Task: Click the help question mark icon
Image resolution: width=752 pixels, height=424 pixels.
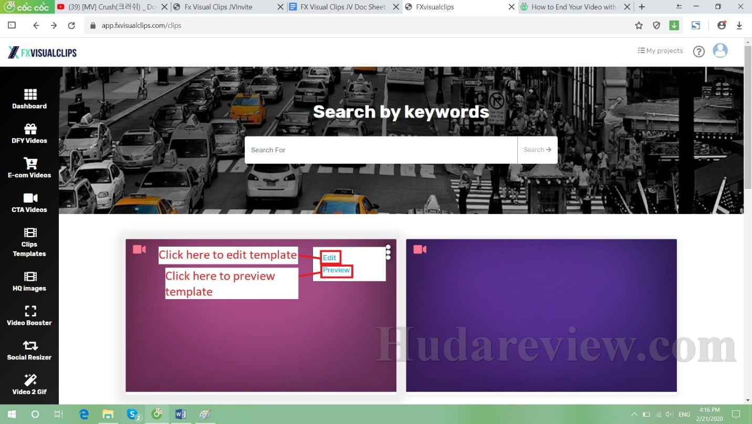Action: click(698, 51)
